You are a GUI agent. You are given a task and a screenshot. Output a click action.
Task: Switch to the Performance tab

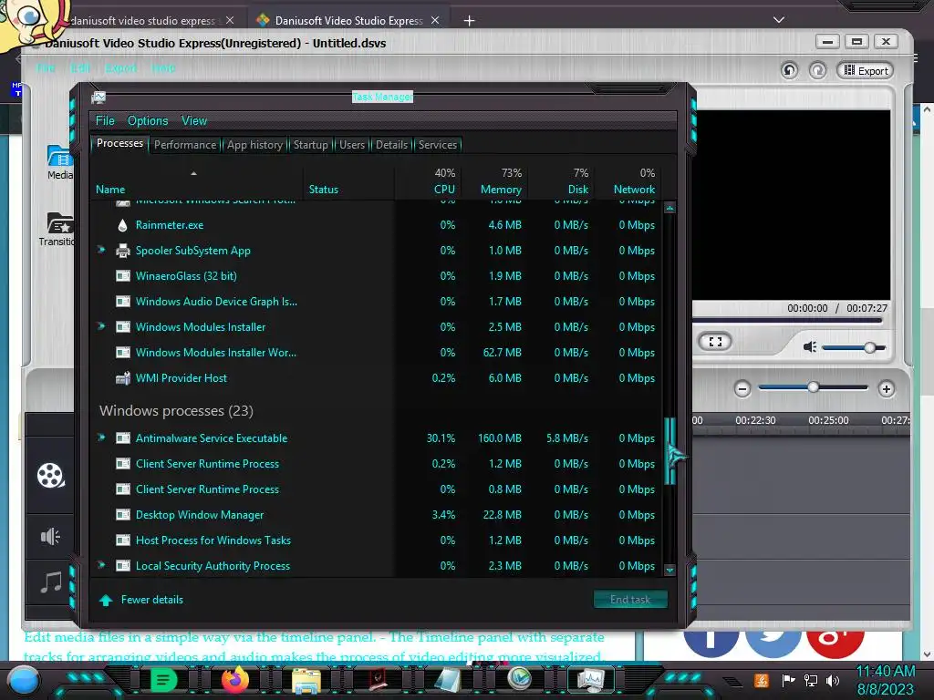185,145
